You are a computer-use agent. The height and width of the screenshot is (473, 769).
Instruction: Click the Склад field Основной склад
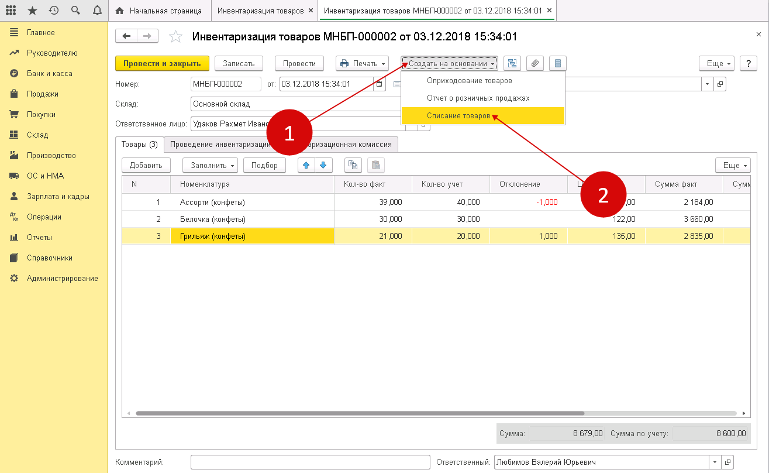[296, 104]
